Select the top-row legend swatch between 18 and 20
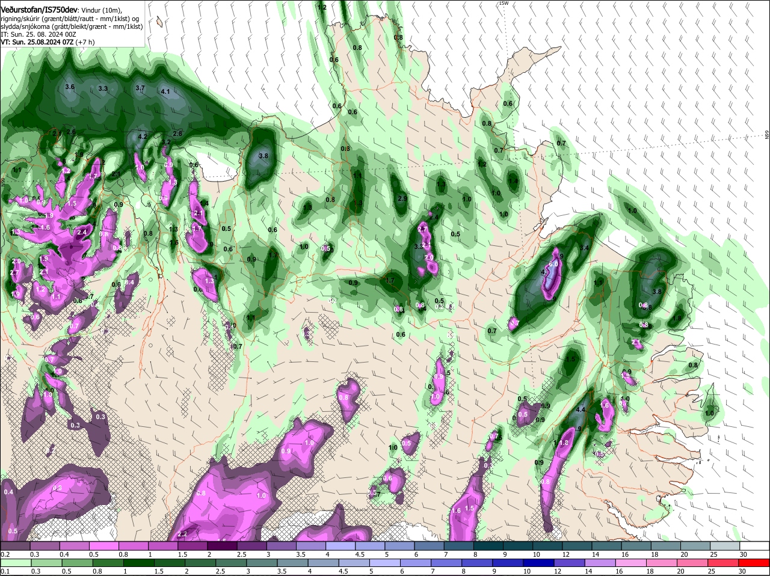 667,546
